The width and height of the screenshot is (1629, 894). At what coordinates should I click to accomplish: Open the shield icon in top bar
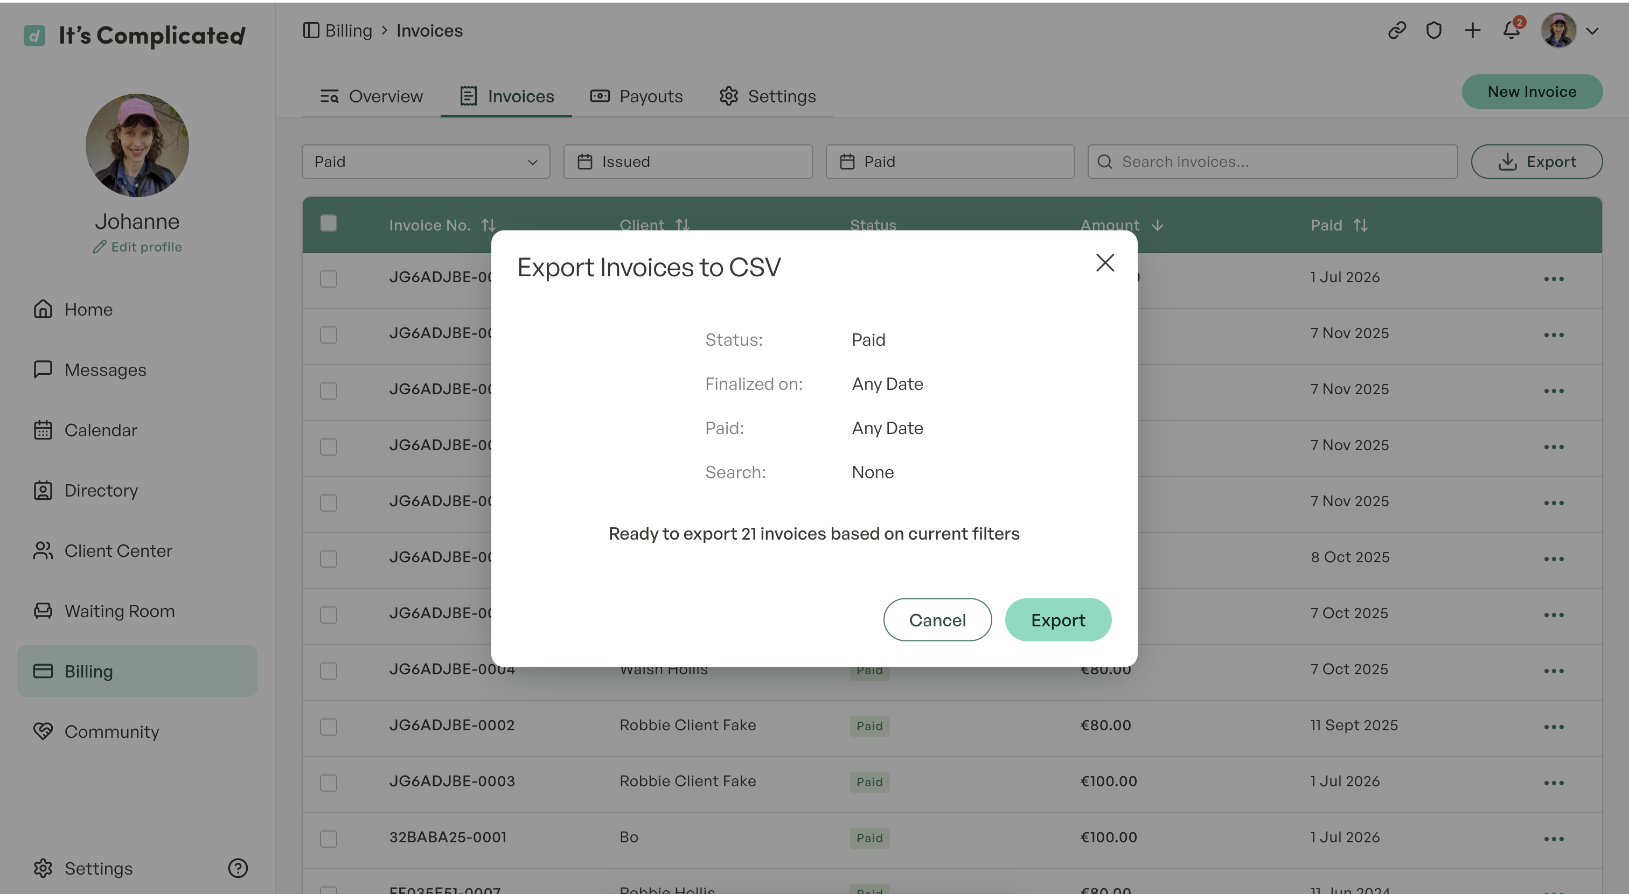(1433, 30)
